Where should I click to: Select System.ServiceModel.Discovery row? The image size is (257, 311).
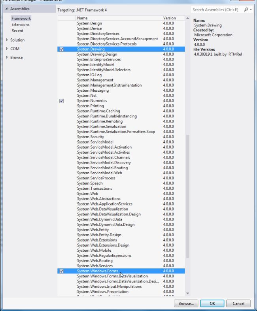tap(121, 162)
